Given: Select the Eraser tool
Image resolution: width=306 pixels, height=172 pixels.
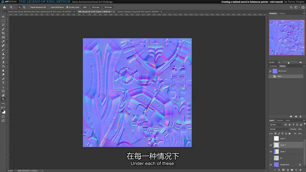Looking at the screenshot, I should (x=3, y=62).
